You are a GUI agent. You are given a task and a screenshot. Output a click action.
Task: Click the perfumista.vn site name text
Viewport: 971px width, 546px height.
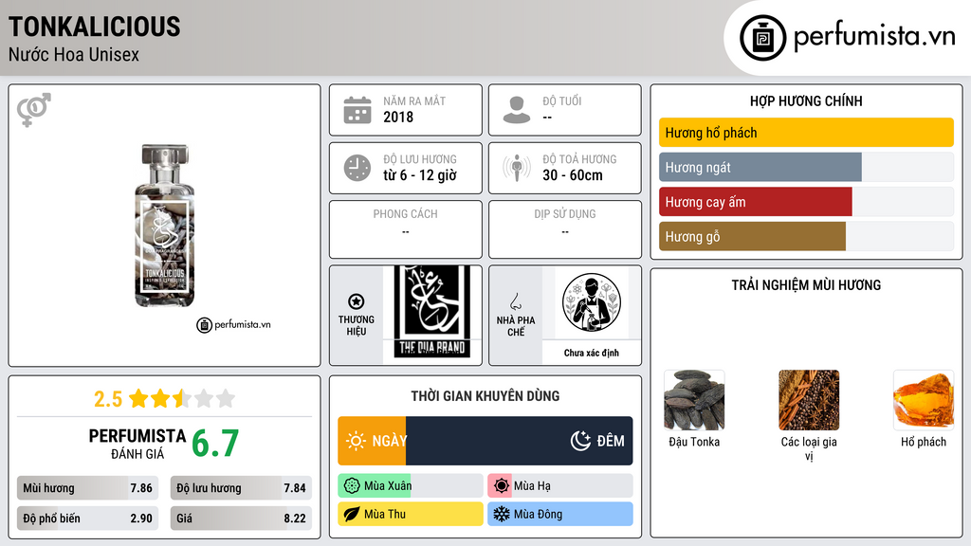pyautogui.click(x=874, y=36)
